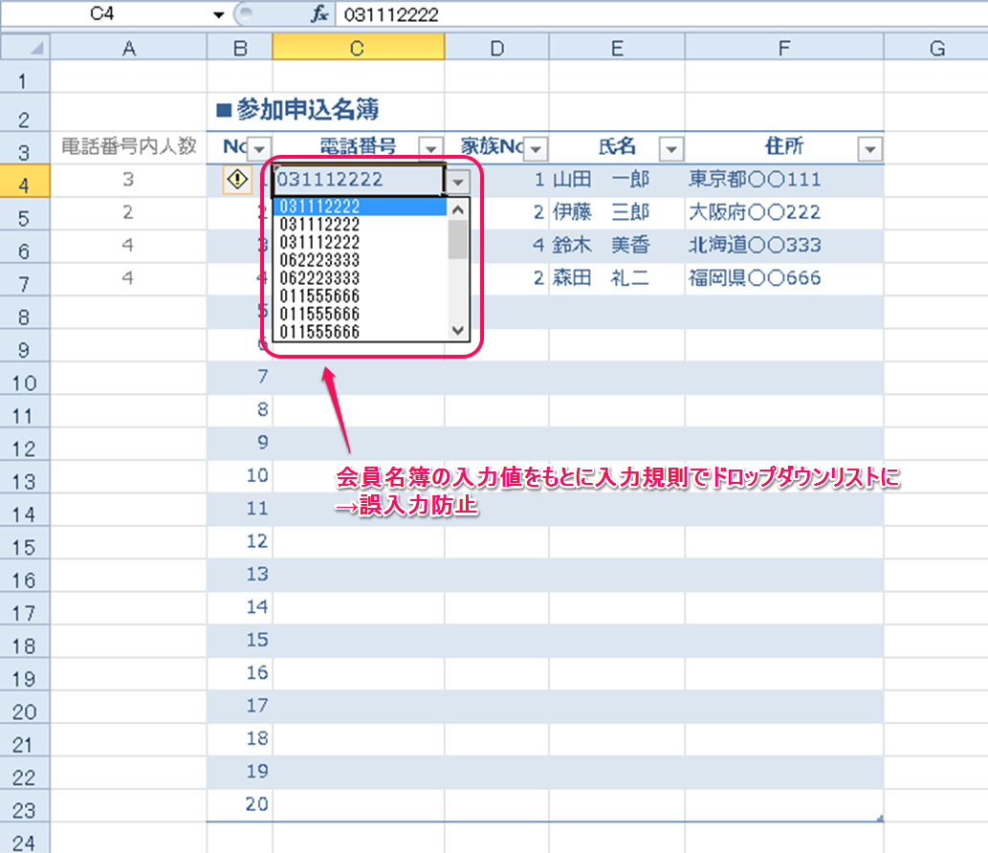The height and width of the screenshot is (853, 988).
Task: Open the 住所 column filter dropdown
Action: (870, 148)
